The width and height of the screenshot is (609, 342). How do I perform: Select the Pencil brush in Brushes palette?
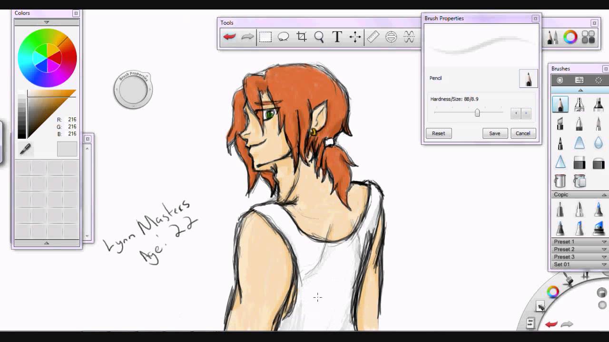click(560, 104)
